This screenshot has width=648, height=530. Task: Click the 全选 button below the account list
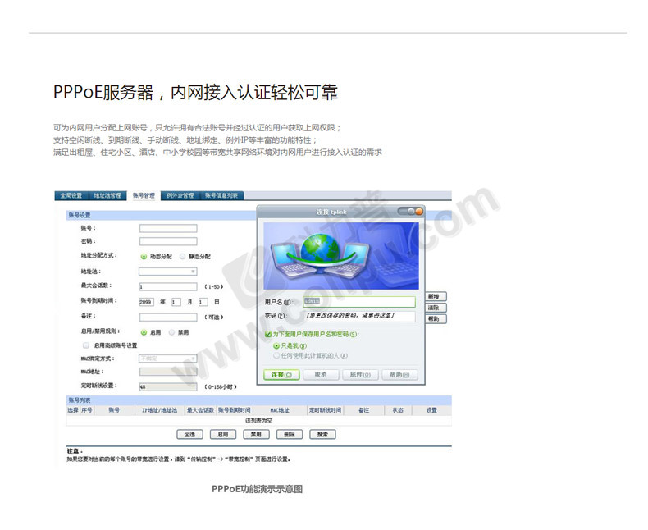[x=189, y=434]
